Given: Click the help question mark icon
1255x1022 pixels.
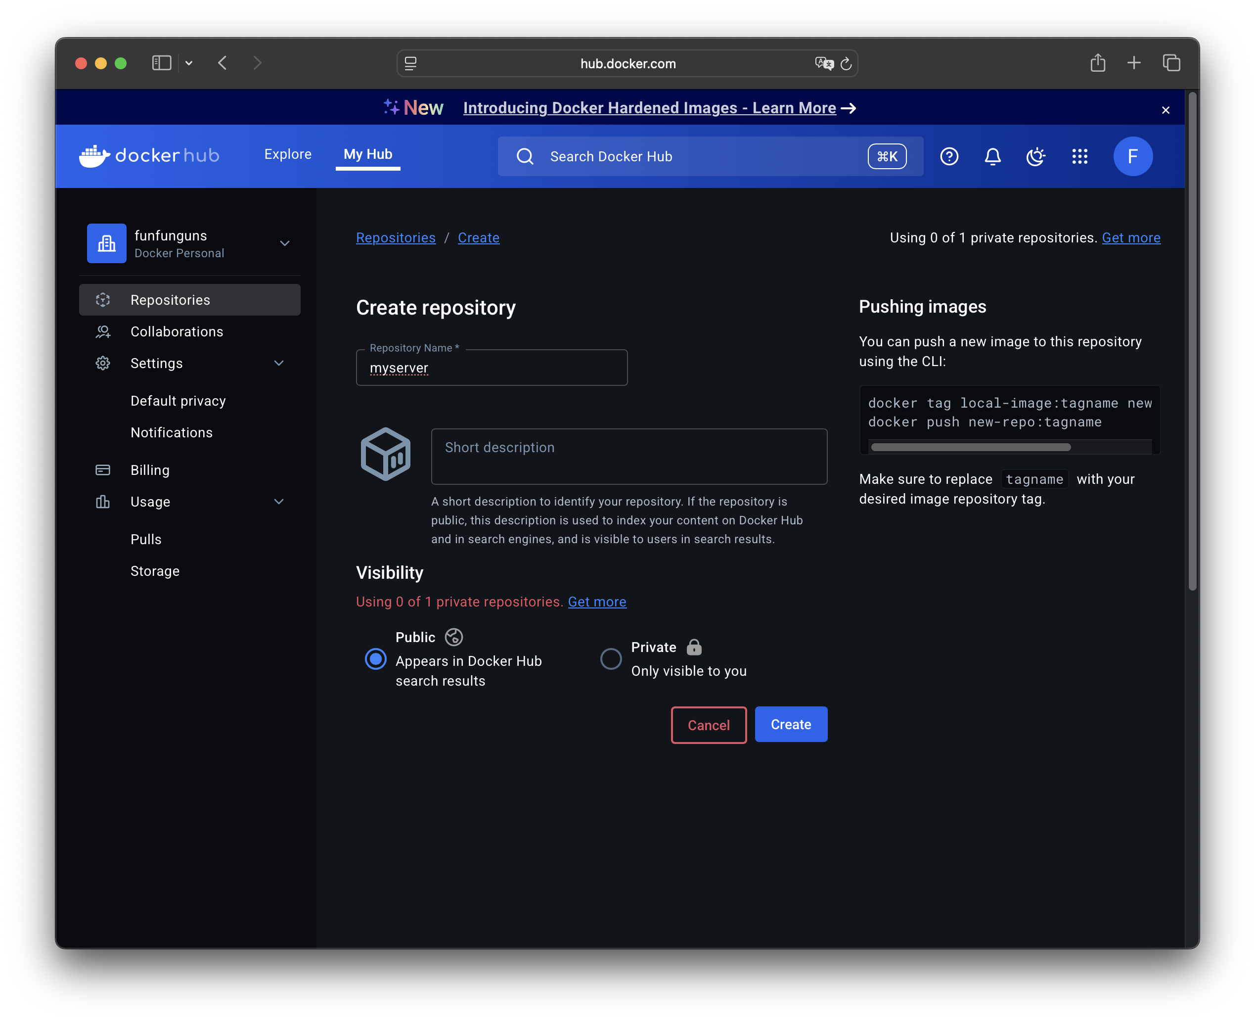Looking at the screenshot, I should pos(948,156).
